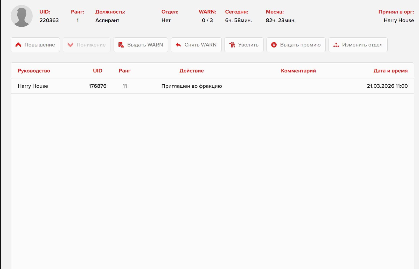This screenshot has width=419, height=269.
Task: Click the Повышение button label
Action: pyautogui.click(x=40, y=45)
